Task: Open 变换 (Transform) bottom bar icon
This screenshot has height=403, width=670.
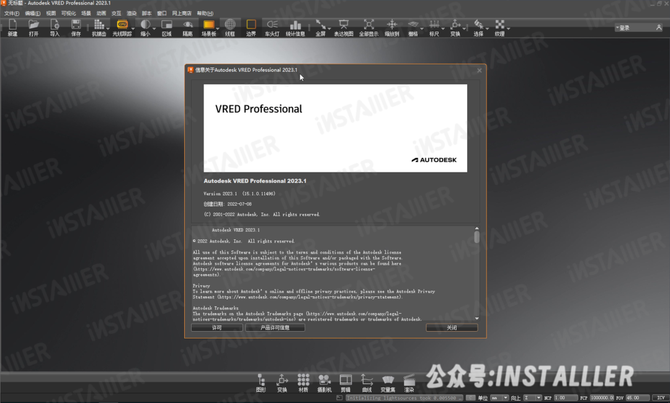Action: point(282,383)
